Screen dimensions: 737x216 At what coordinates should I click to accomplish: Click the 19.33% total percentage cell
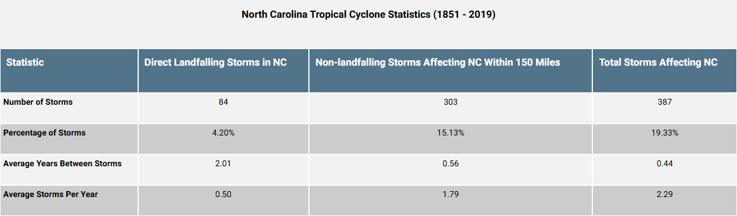[664, 133]
